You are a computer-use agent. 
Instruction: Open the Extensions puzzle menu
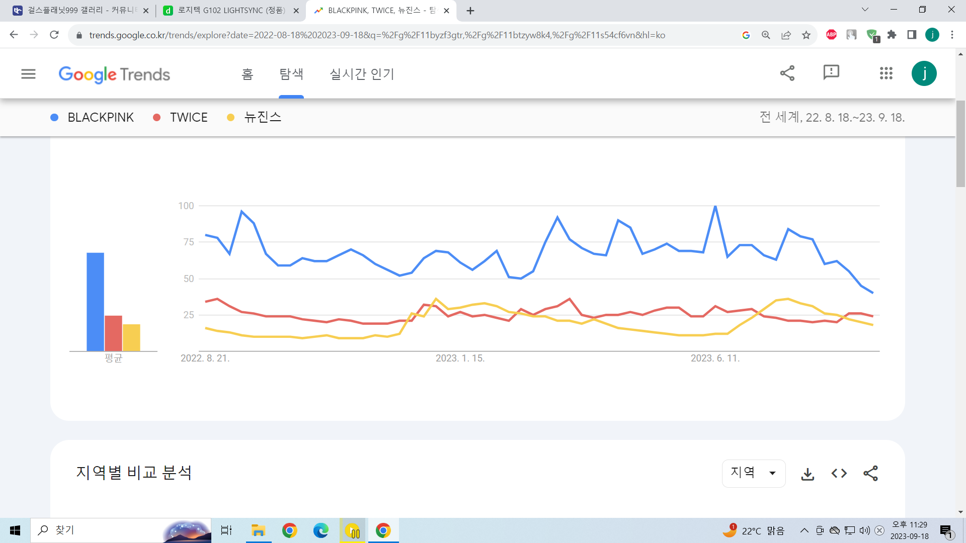click(x=892, y=35)
